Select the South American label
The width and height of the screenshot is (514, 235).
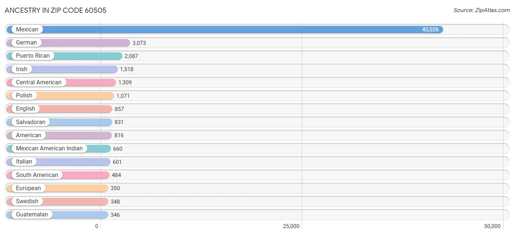[37, 175]
